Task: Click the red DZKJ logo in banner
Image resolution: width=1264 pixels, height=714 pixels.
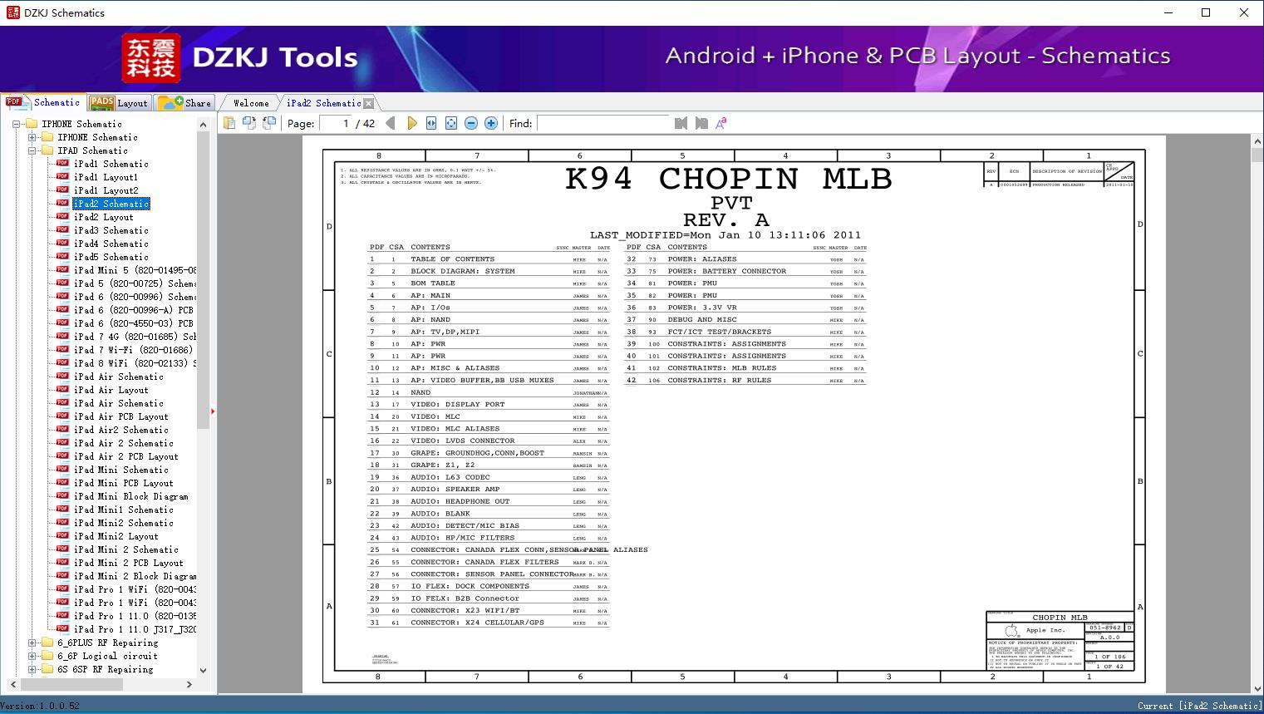Action: point(151,58)
